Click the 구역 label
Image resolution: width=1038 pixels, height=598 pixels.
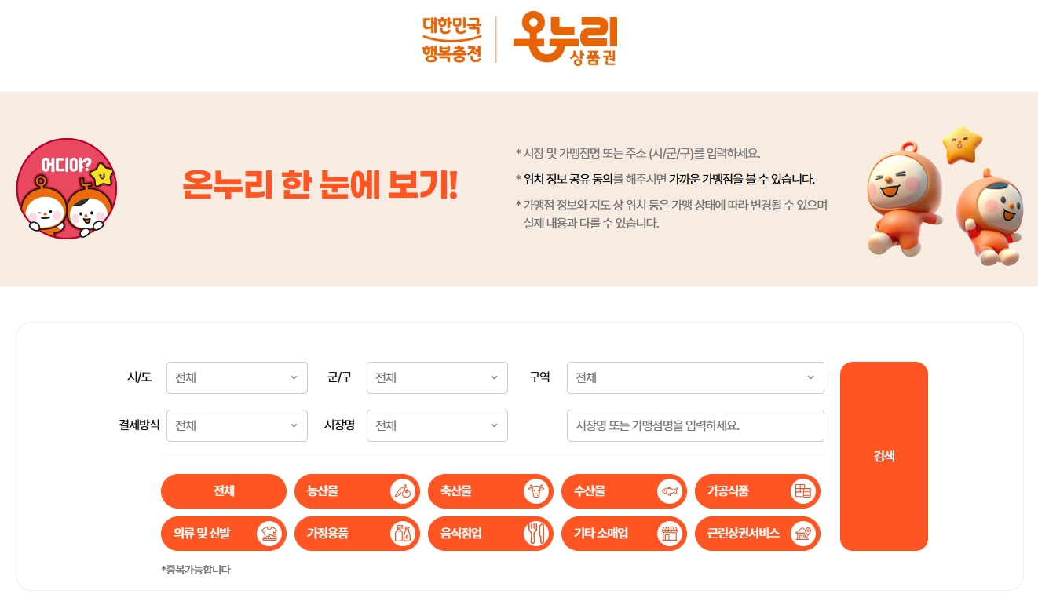(x=539, y=377)
